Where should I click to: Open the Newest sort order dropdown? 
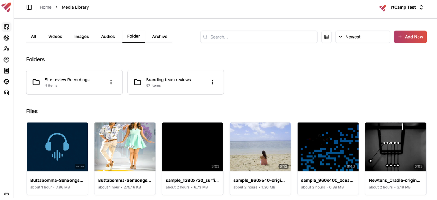363,37
